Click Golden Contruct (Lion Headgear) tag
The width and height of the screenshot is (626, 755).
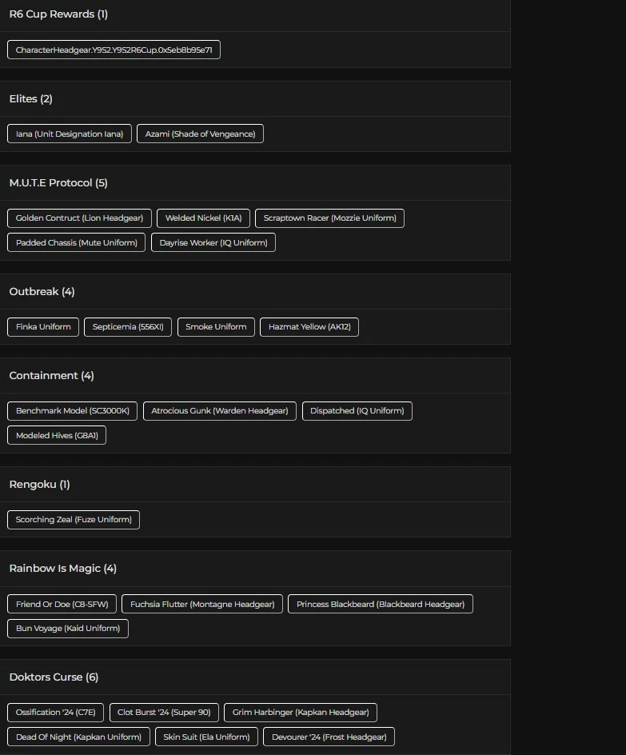(x=79, y=218)
